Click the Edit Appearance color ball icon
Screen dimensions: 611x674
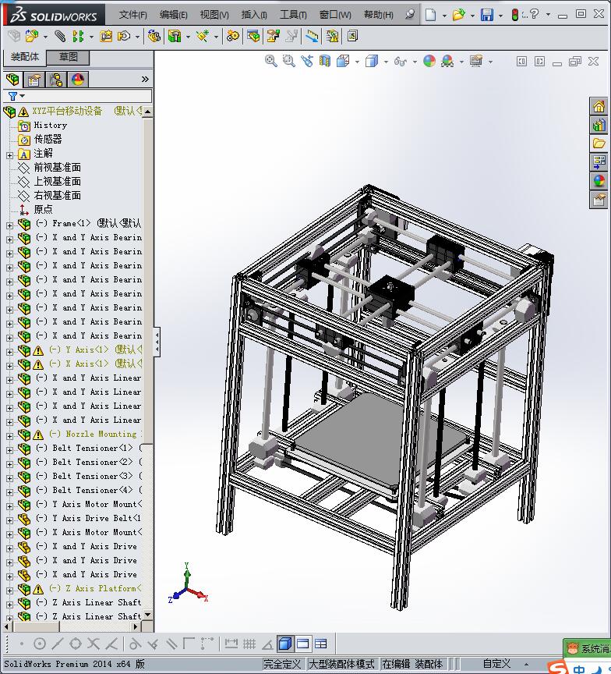429,61
